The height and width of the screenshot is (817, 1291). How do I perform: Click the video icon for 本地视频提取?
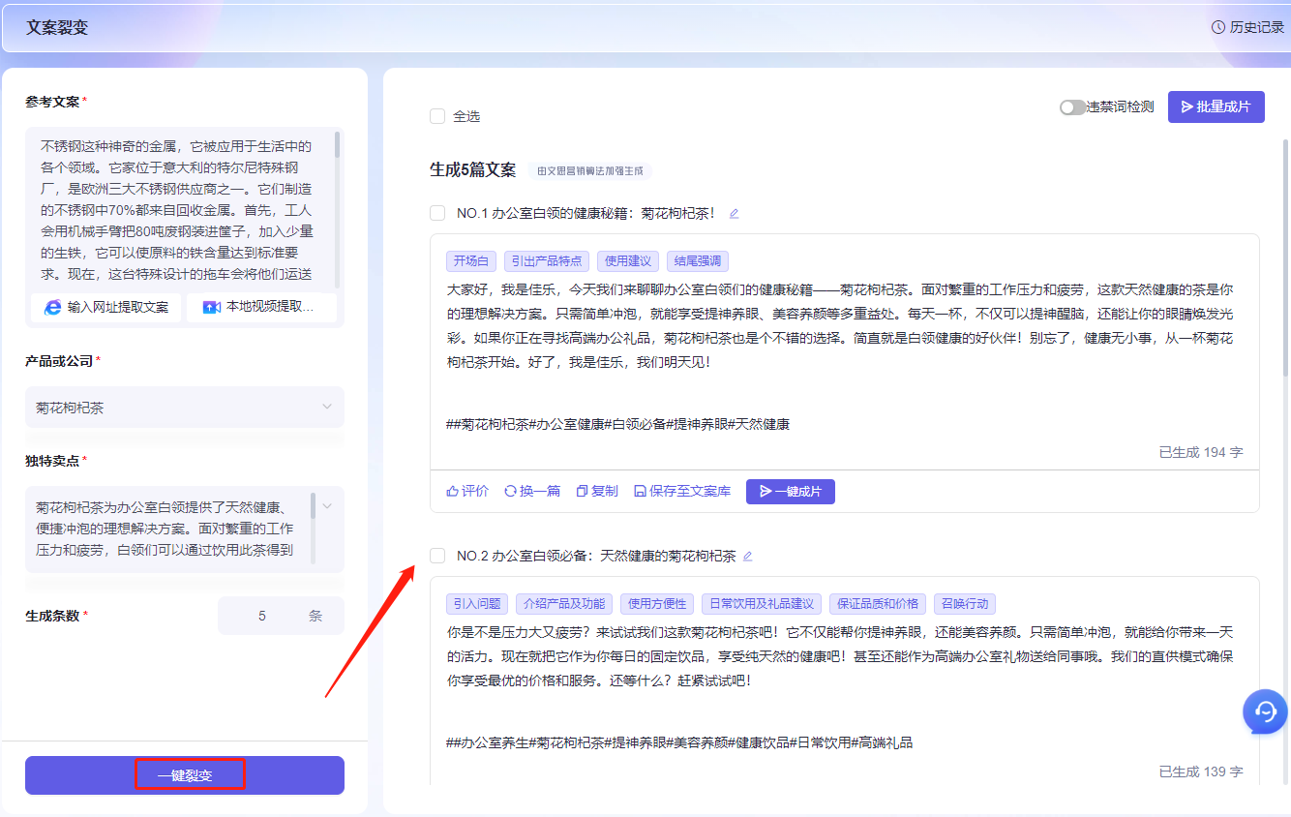coord(211,307)
